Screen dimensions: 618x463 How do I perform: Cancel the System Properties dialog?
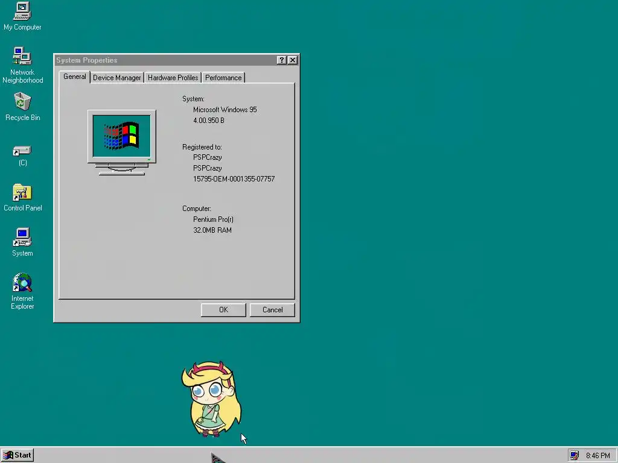tap(272, 310)
